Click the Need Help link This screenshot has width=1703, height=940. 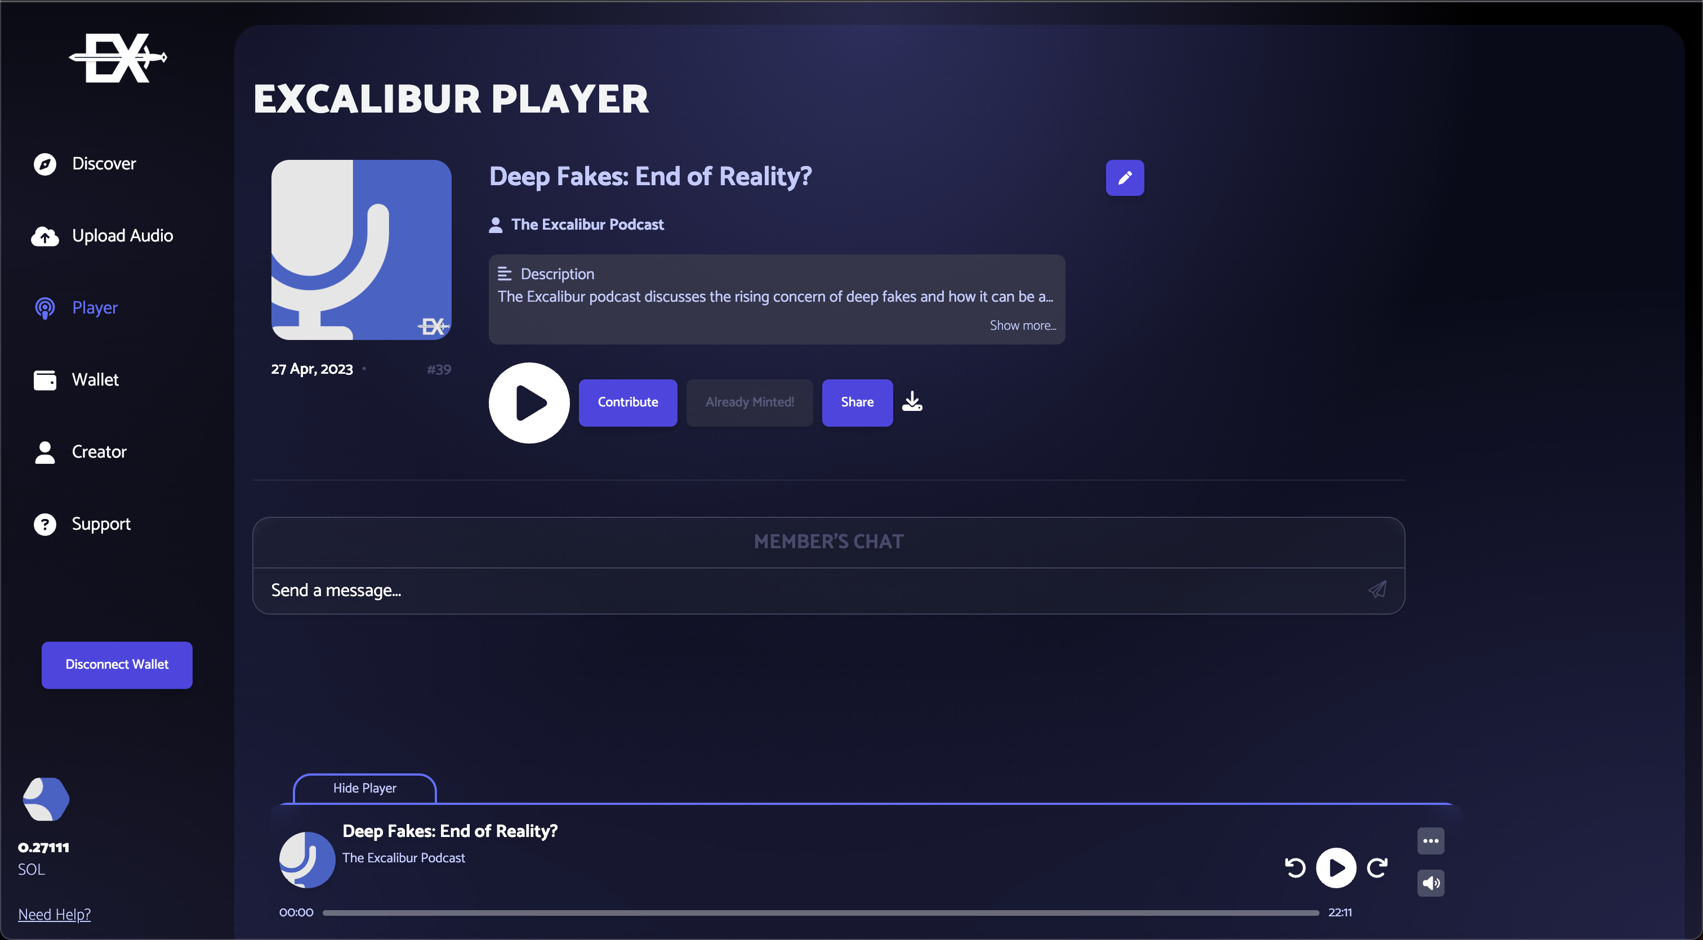(x=55, y=915)
